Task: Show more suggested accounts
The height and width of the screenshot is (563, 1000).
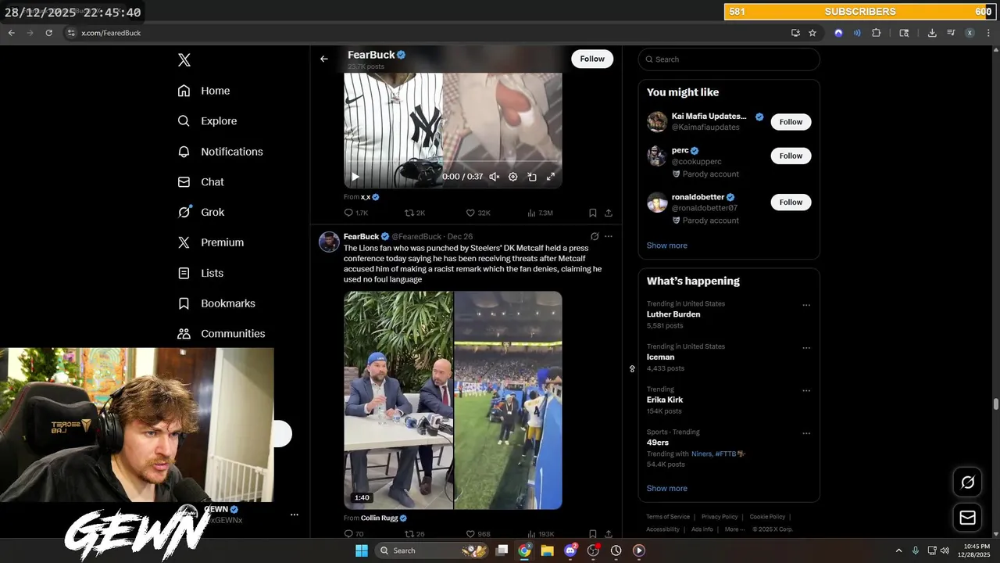Action: pyautogui.click(x=667, y=246)
